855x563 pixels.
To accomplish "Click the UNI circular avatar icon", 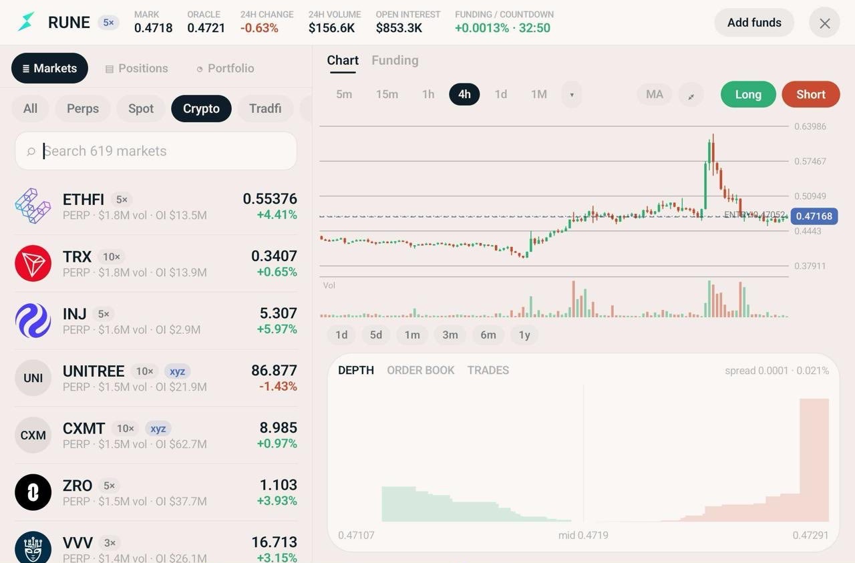I will [x=33, y=378].
